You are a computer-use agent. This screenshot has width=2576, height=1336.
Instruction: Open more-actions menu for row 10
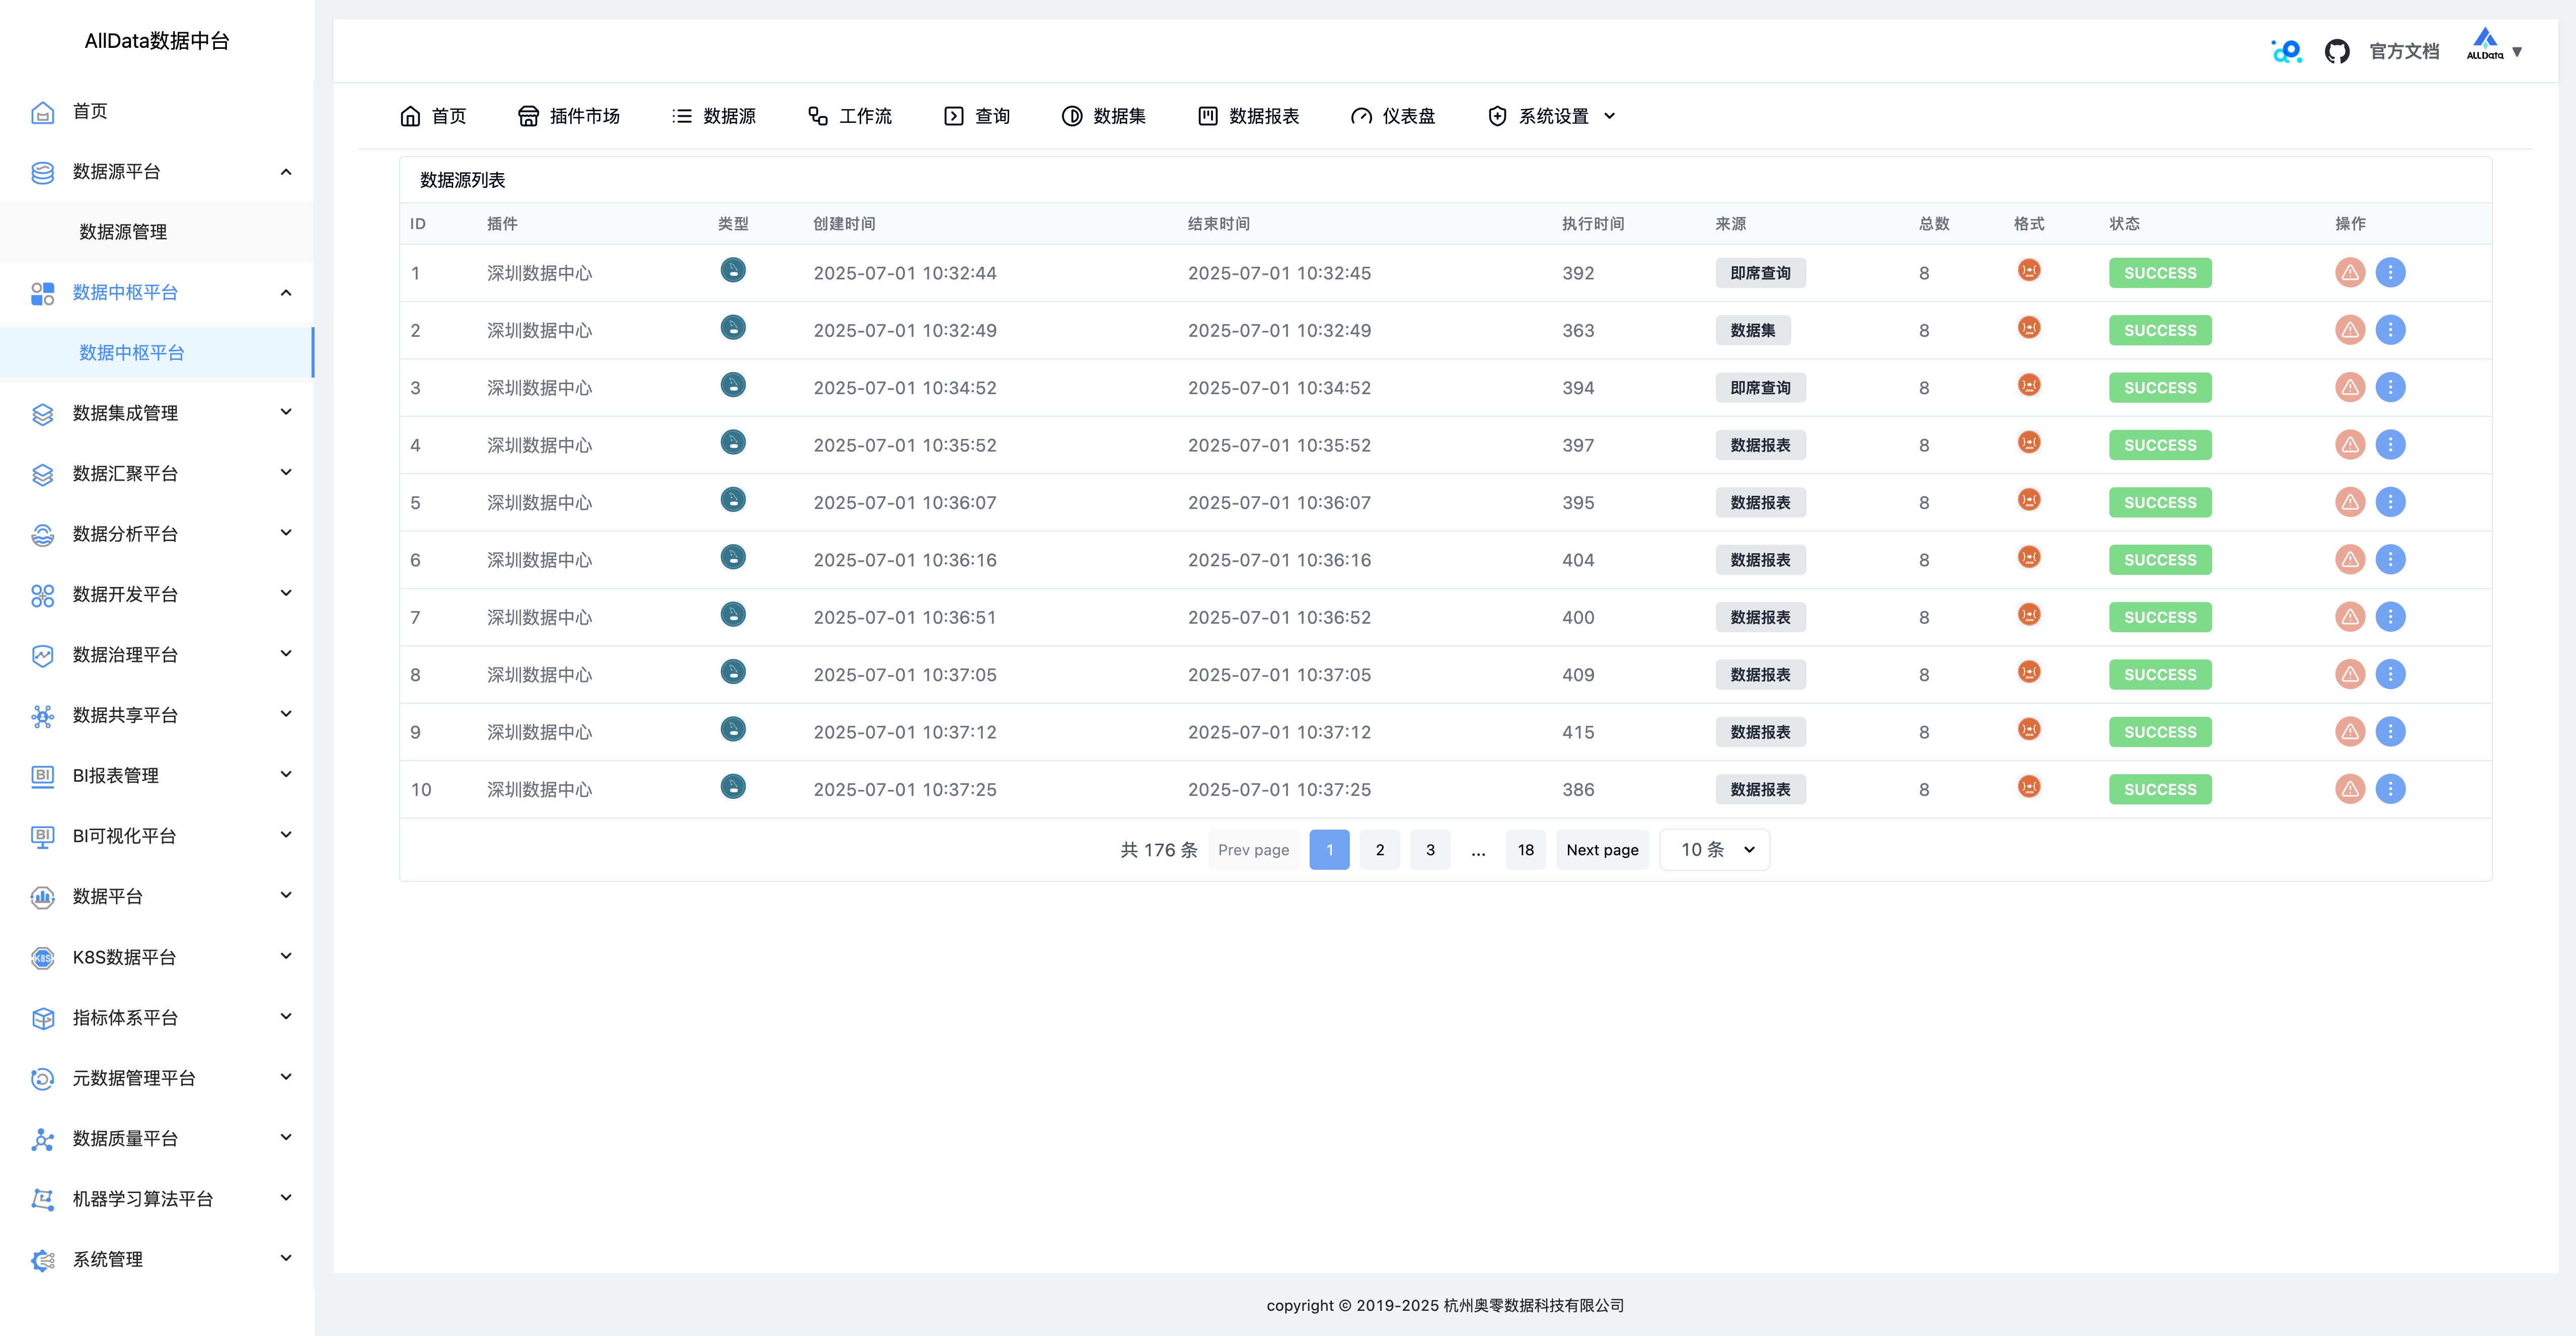(x=2390, y=788)
